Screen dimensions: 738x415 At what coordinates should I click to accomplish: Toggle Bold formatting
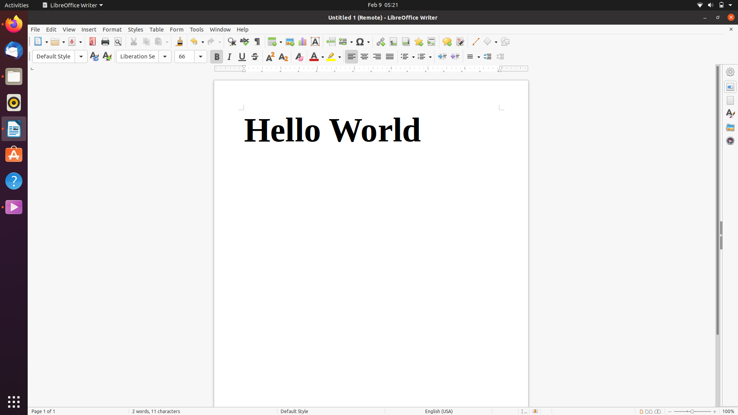point(217,56)
